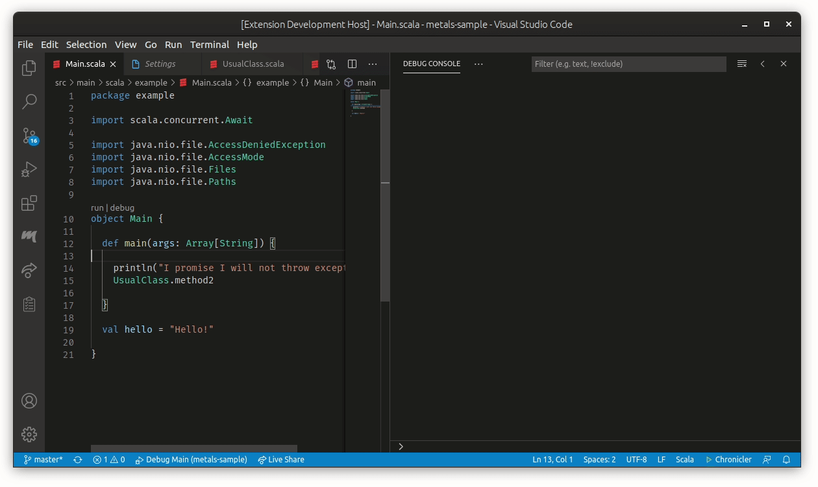Open the Terminal menu
The width and height of the screenshot is (818, 487).
coord(209,44)
